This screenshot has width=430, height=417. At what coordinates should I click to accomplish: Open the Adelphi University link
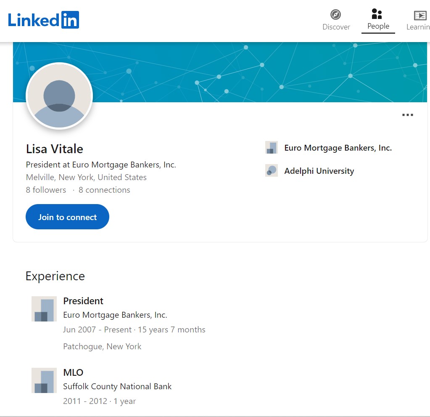pos(319,171)
